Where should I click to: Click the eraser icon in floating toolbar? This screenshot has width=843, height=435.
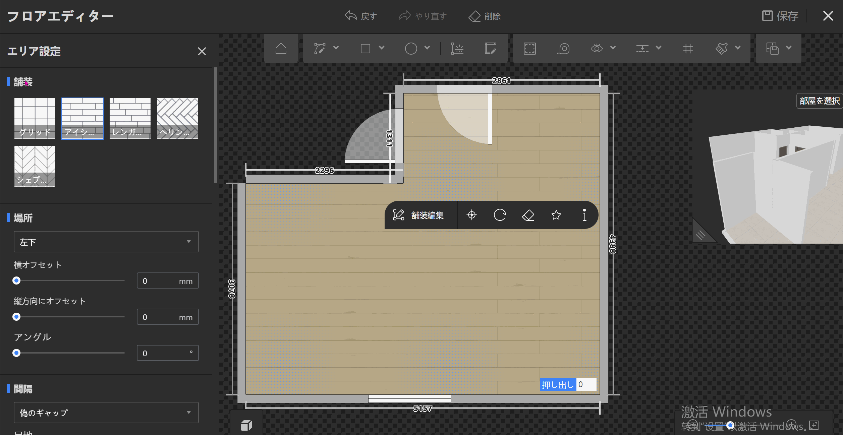pyautogui.click(x=528, y=215)
